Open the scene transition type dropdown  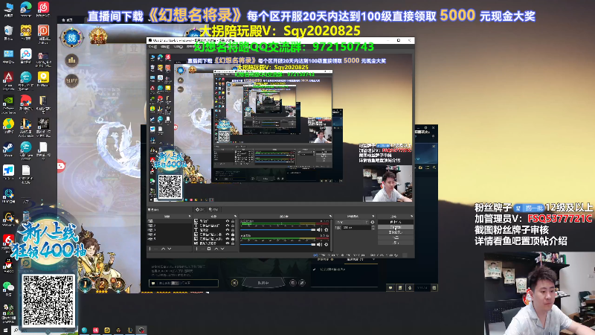pos(353,222)
